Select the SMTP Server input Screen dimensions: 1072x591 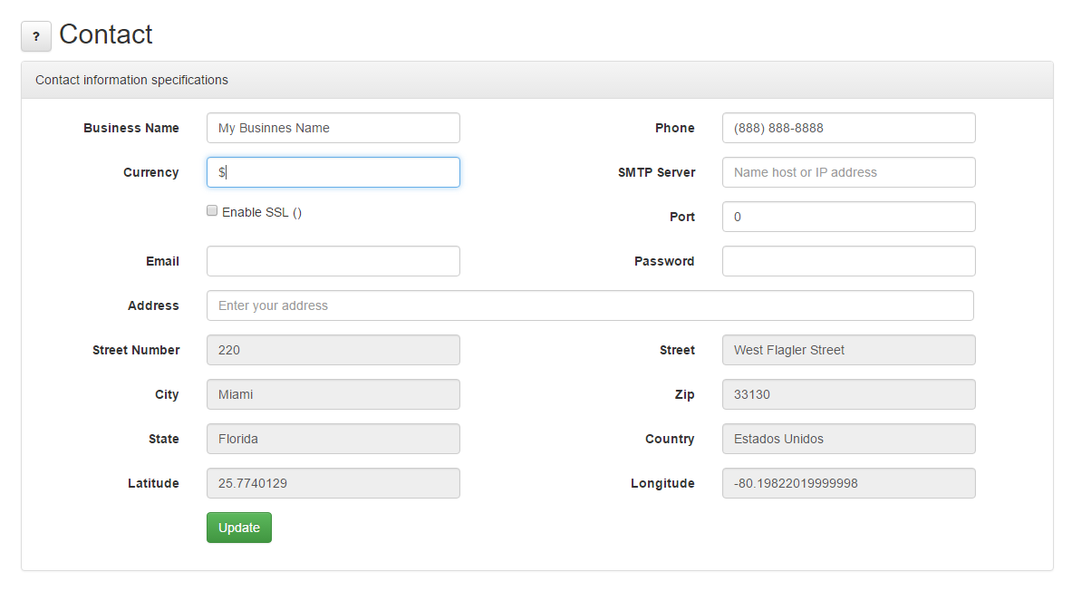(x=848, y=172)
